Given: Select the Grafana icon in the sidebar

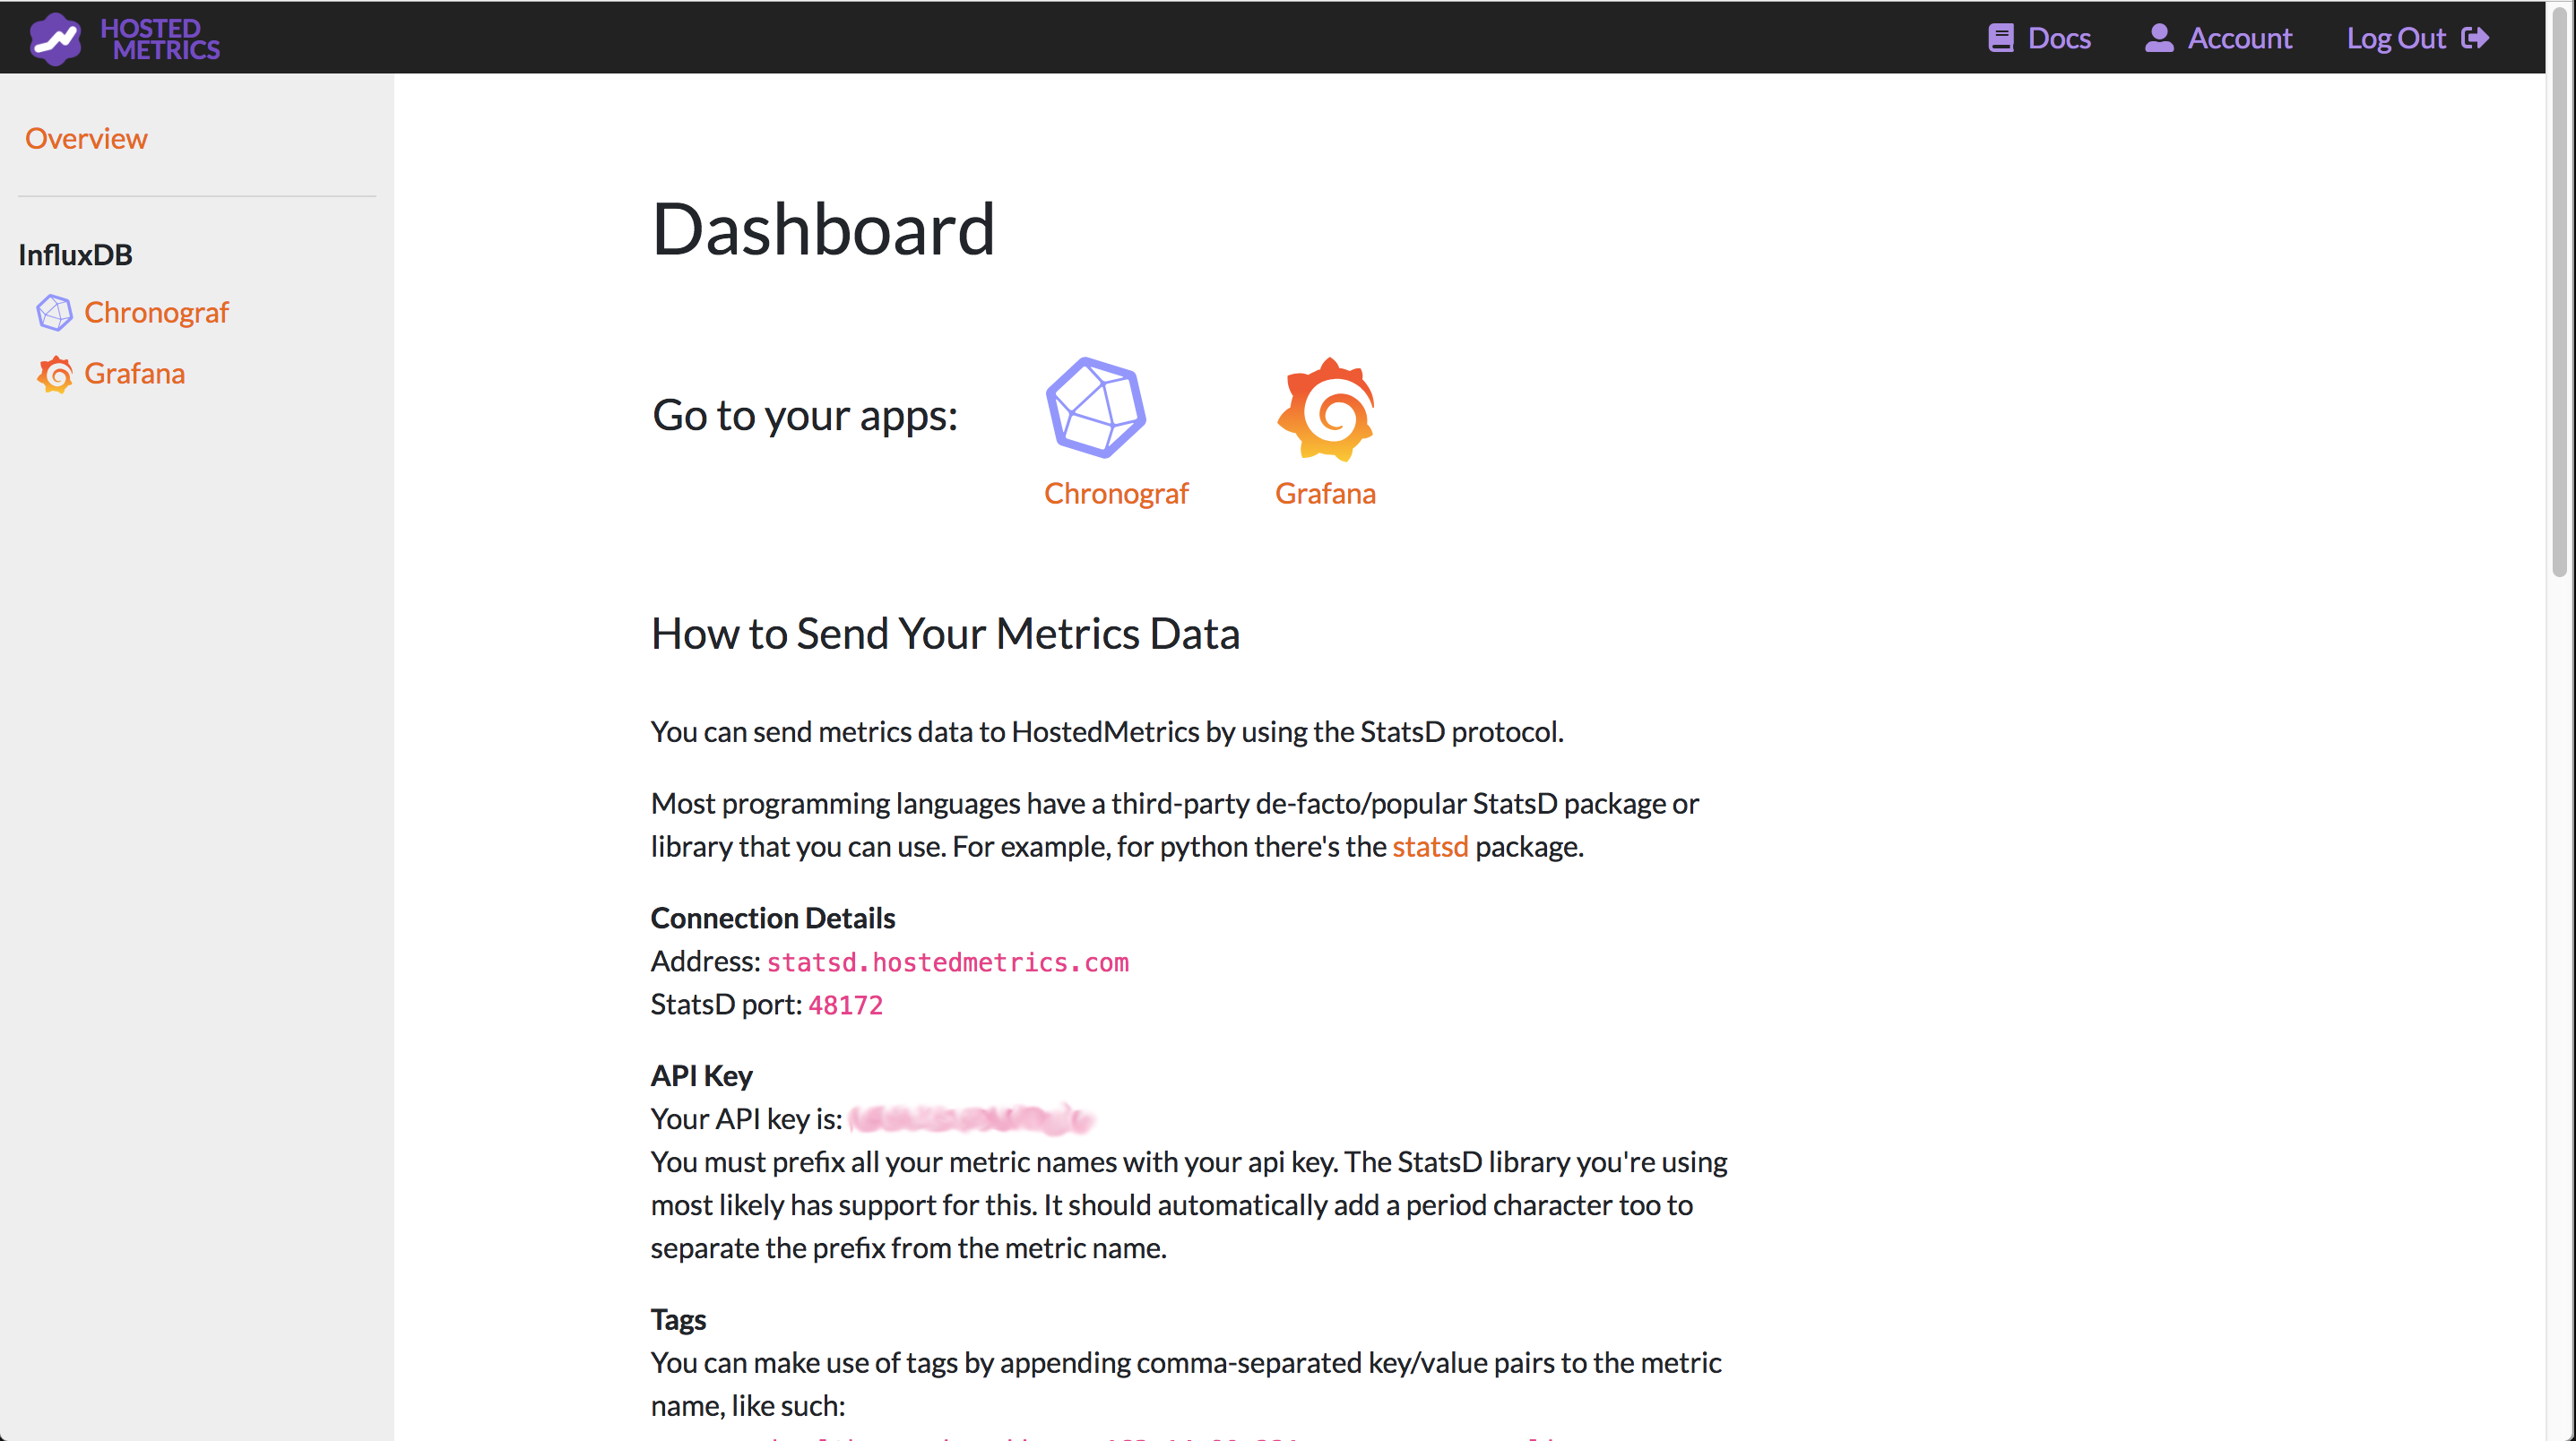Looking at the screenshot, I should tap(55, 374).
